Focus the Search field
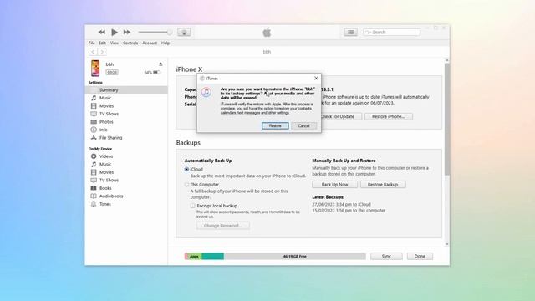The image size is (535, 301). [x=392, y=32]
